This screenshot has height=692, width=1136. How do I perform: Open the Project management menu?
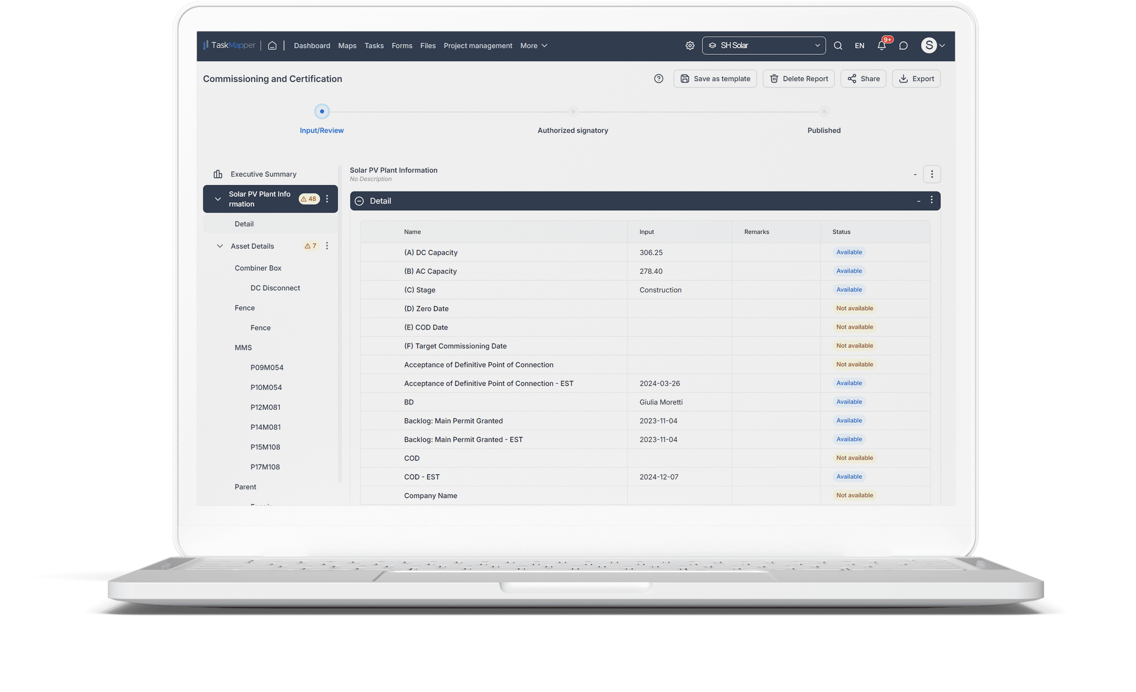[x=478, y=45]
